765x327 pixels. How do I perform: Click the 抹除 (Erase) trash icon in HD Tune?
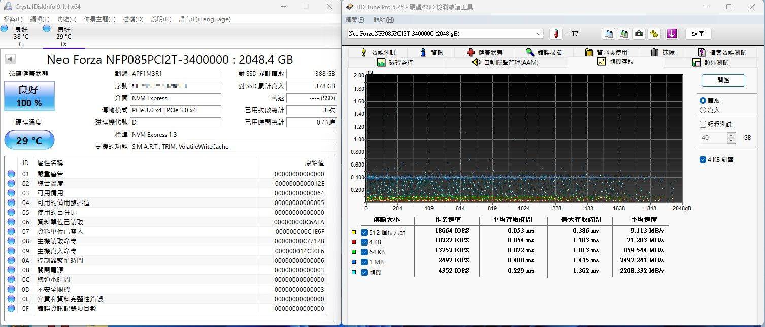point(654,51)
